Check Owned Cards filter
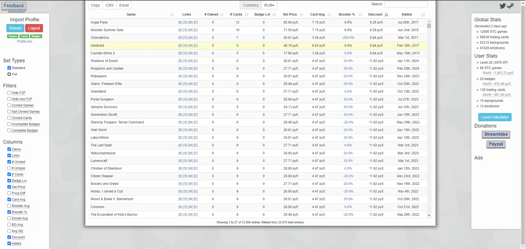This screenshot has height=249, width=525. coord(9,118)
